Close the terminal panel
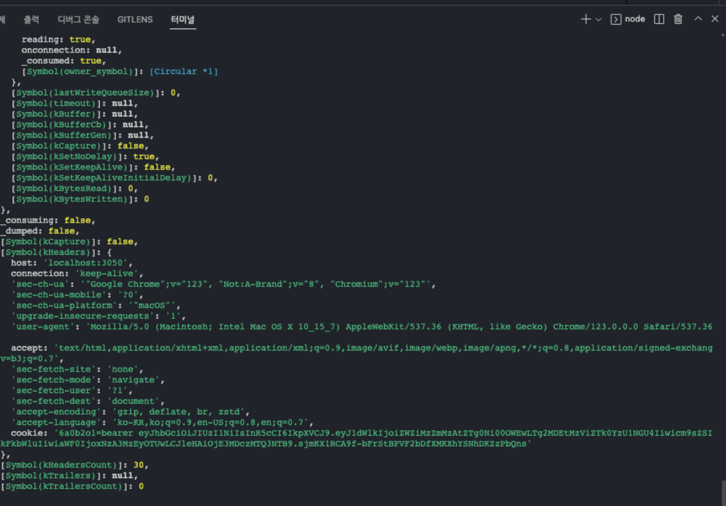Screen dimensions: 726x506 pyautogui.click(x=715, y=19)
